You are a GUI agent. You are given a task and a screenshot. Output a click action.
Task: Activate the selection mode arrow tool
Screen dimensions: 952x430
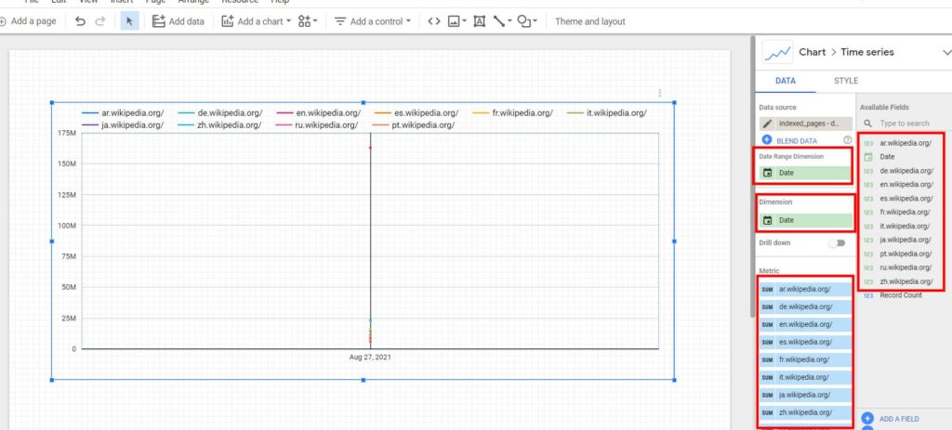[129, 21]
